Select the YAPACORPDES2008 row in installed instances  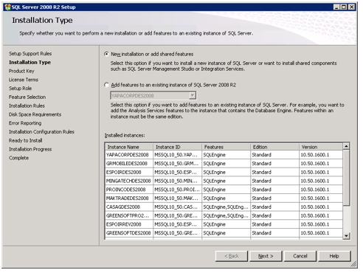pos(224,155)
